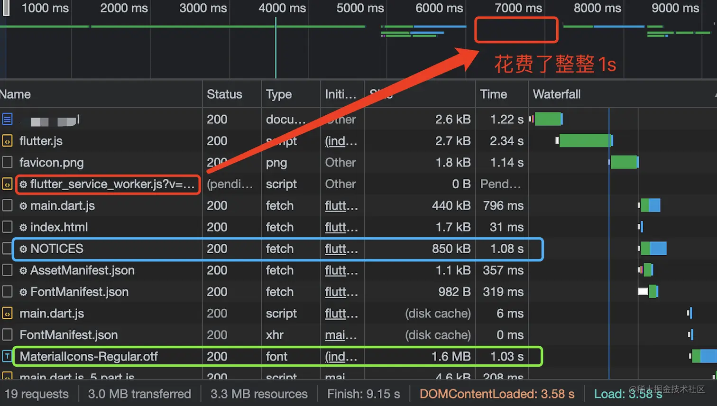The width and height of the screenshot is (717, 406).
Task: Click the 440 kB size cell
Action: pos(451,205)
